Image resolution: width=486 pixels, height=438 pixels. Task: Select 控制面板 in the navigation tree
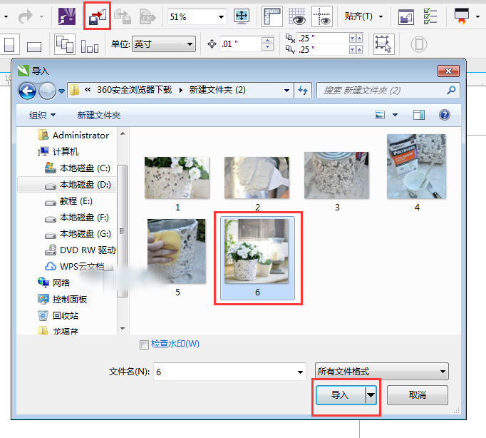click(63, 299)
